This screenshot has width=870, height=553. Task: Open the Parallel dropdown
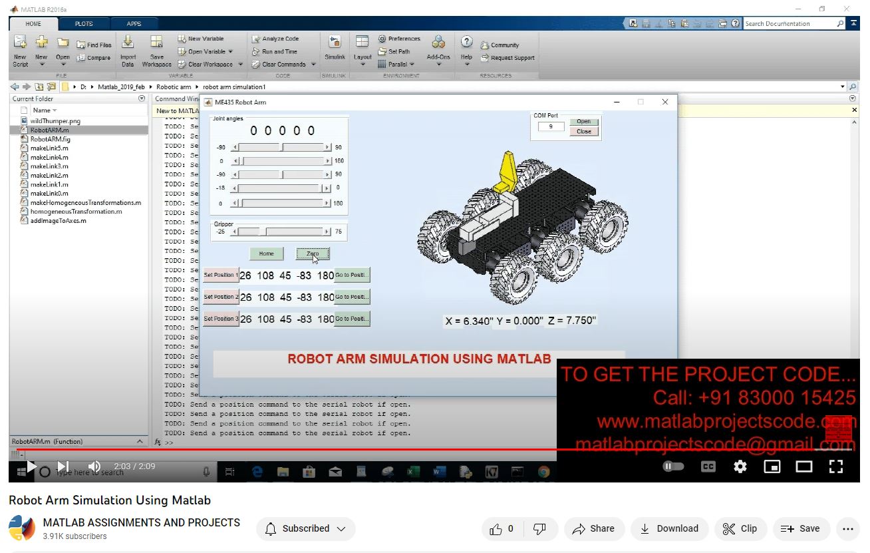[412, 65]
